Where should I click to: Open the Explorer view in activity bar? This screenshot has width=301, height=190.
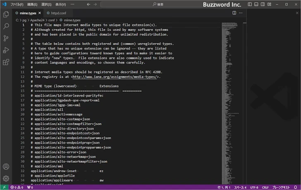[6, 14]
